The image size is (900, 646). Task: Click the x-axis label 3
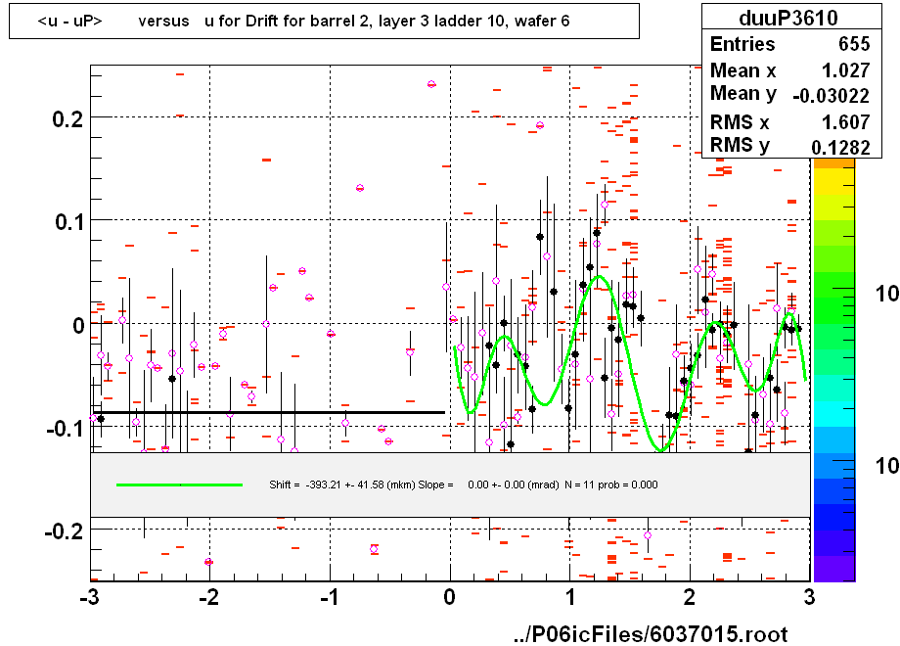(x=809, y=598)
